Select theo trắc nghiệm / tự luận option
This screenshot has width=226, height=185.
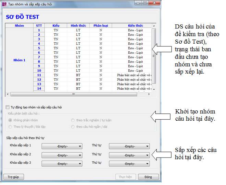click(x=73, y=120)
